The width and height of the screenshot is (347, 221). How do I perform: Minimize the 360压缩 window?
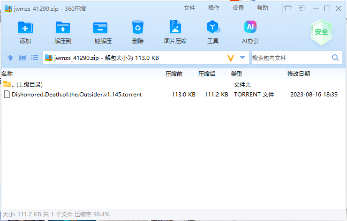point(316,8)
